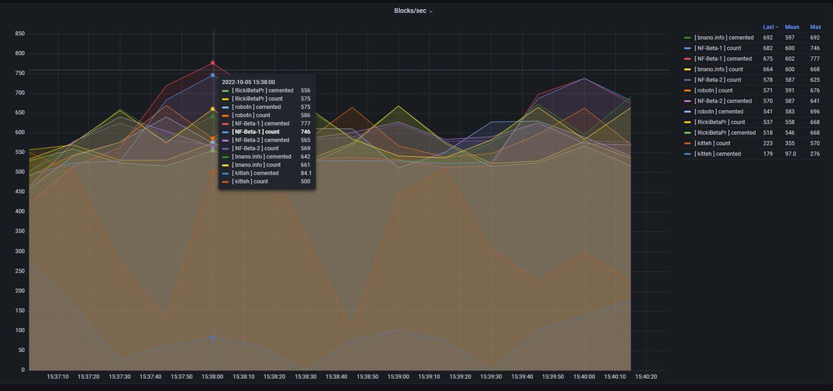Toggle the [ bnano.info ] cemented series in legend
The image size is (833, 391).
pyautogui.click(x=723, y=38)
